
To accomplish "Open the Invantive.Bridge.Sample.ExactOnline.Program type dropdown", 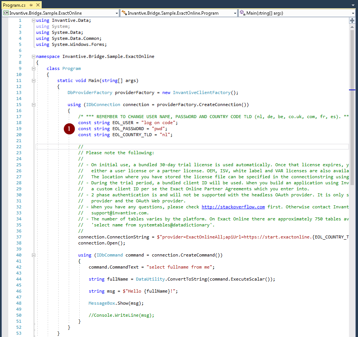I will (x=179, y=13).
